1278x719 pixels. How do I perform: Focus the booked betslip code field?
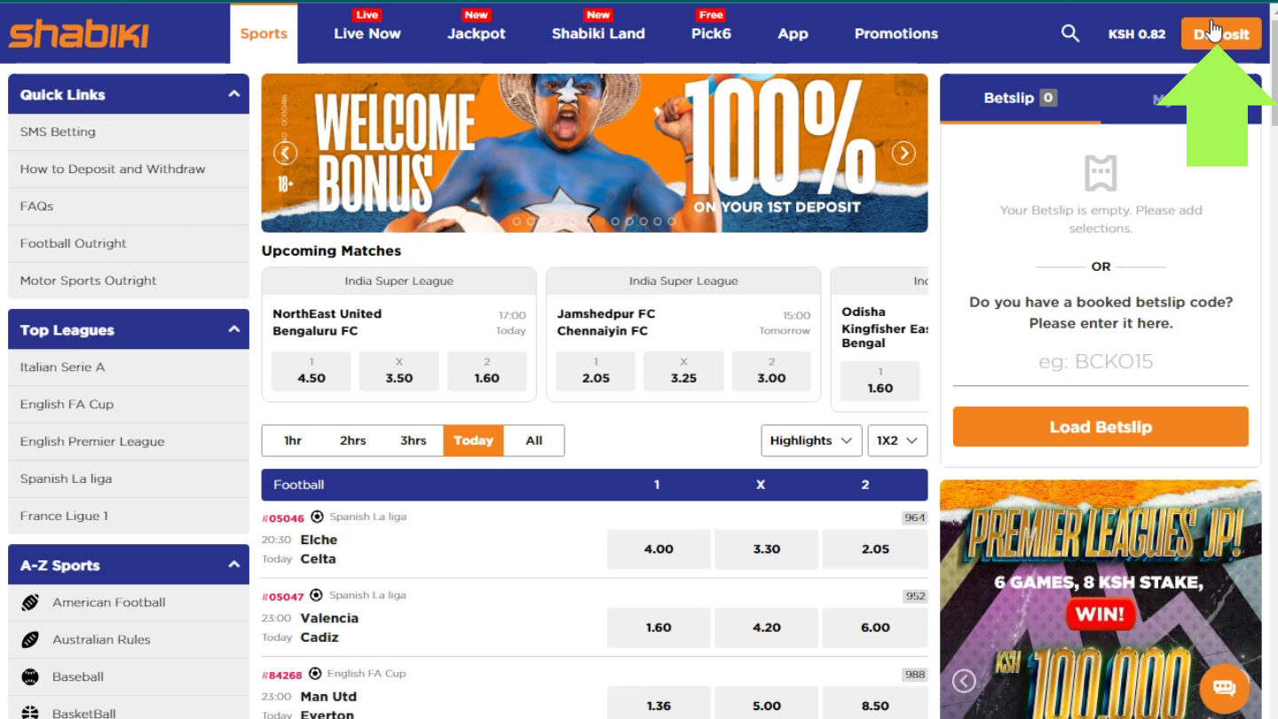click(1100, 362)
